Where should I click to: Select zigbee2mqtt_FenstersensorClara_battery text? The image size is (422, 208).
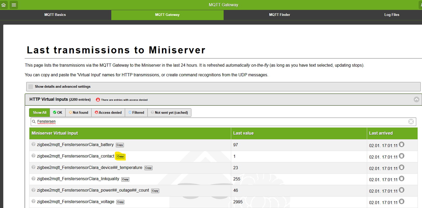(x=75, y=145)
